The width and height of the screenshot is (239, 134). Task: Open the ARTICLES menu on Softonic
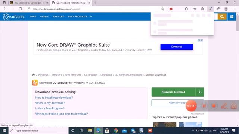[58, 16]
